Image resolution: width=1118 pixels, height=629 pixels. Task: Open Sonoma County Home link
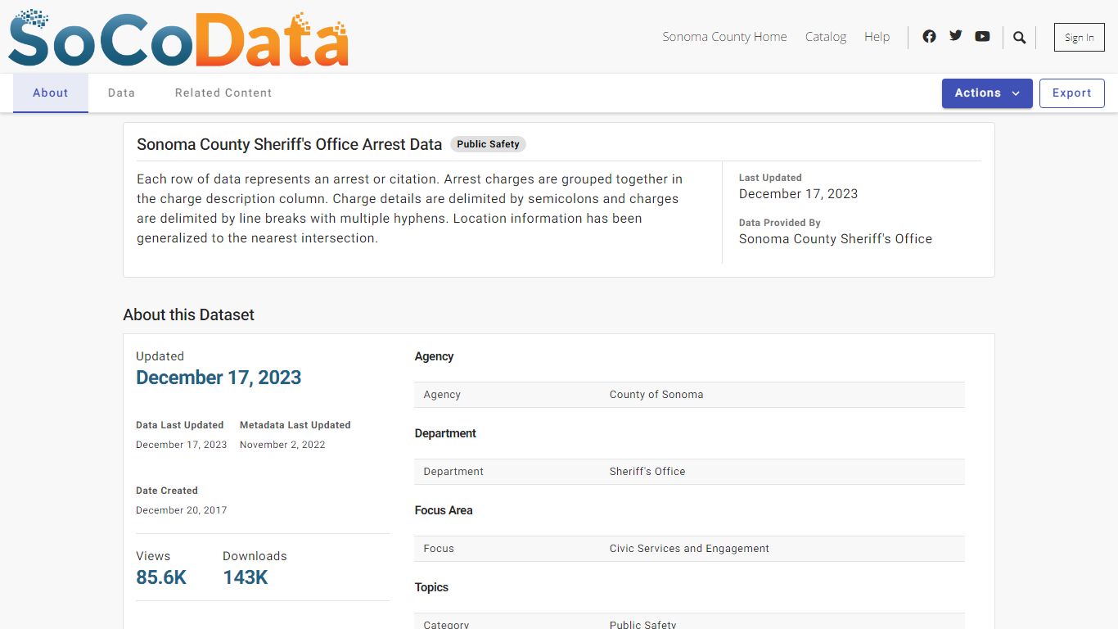point(724,37)
